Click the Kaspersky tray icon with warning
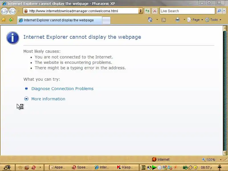228x171 pixels. (165, 168)
